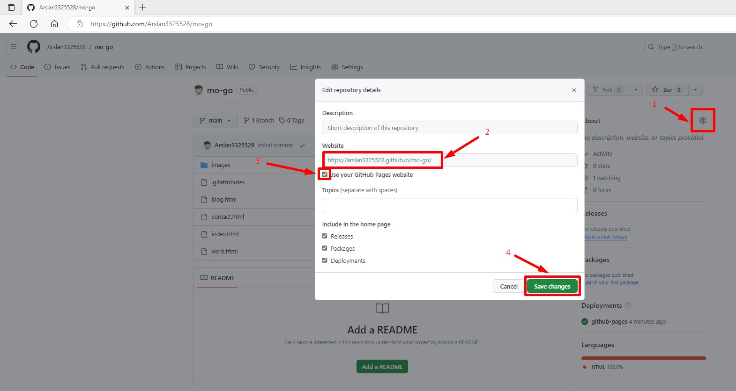Open a new browser tab
736x391 pixels.
(x=143, y=7)
